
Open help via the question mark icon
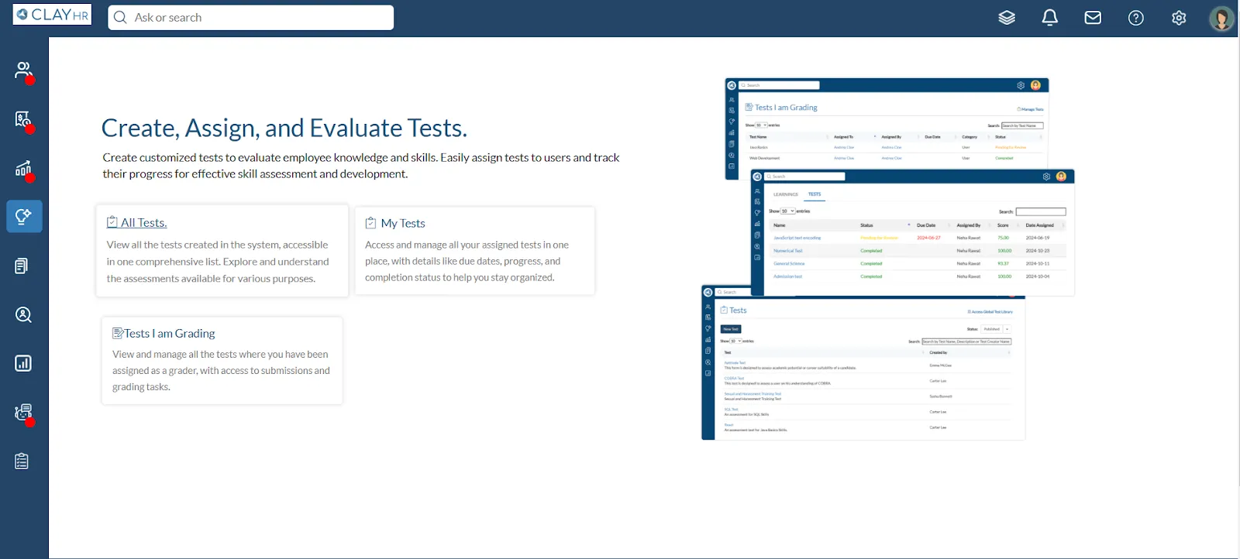(x=1136, y=18)
